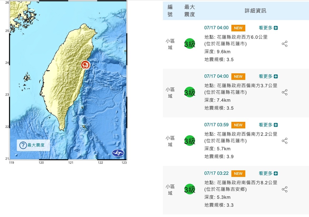Expand 看更多 for the 3.7公里 quake
This screenshot has height=217, width=309.
click(268, 76)
